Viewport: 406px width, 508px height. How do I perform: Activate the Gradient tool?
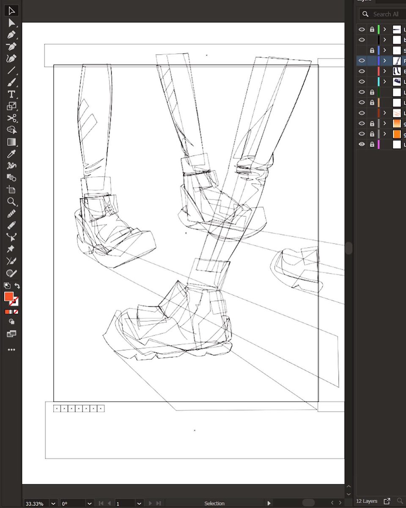(11, 142)
